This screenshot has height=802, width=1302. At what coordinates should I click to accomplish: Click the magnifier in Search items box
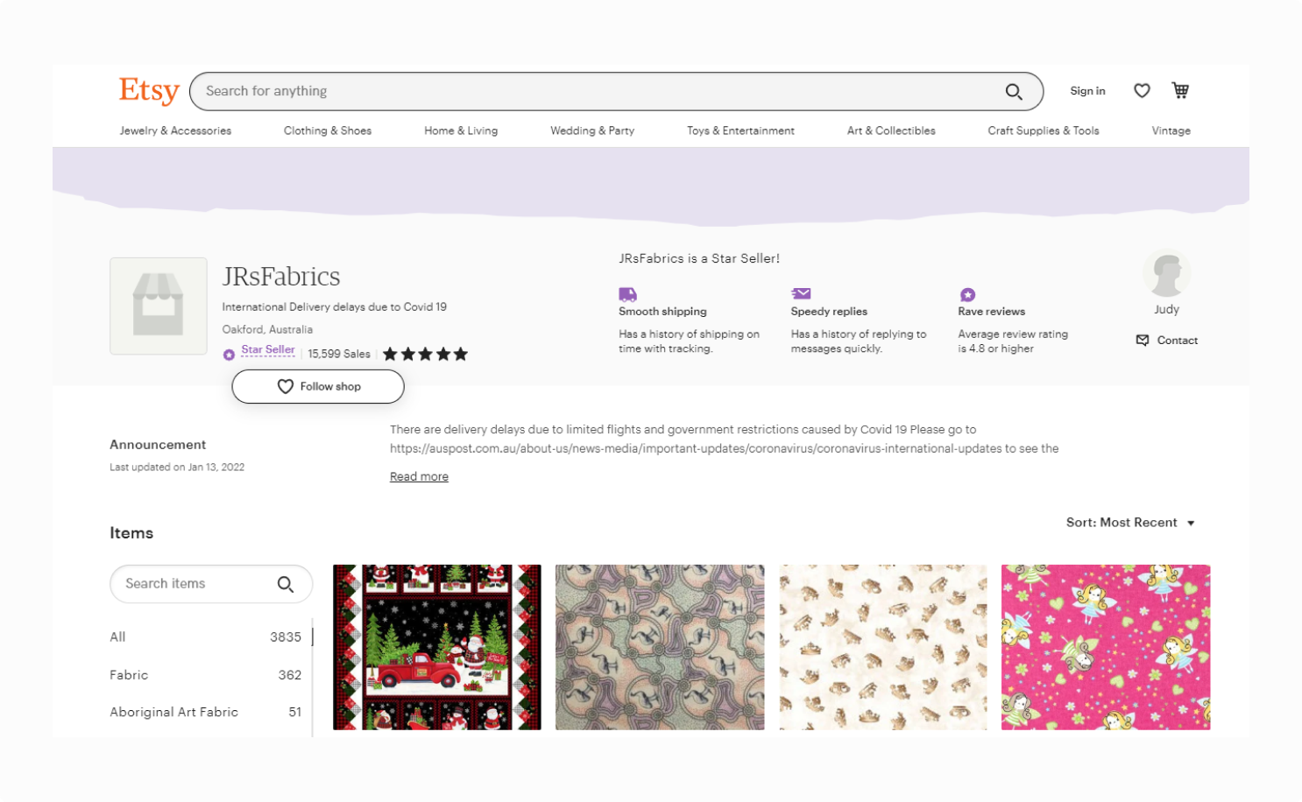click(x=286, y=584)
